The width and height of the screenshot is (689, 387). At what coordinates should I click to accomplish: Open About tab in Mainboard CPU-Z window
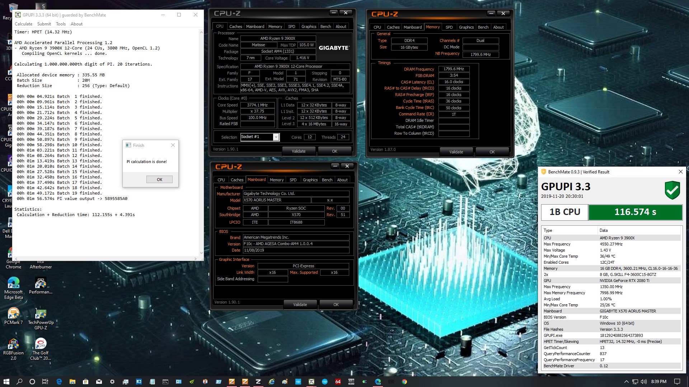click(x=342, y=180)
